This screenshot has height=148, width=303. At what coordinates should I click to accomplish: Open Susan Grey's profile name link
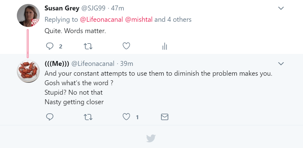(x=62, y=8)
